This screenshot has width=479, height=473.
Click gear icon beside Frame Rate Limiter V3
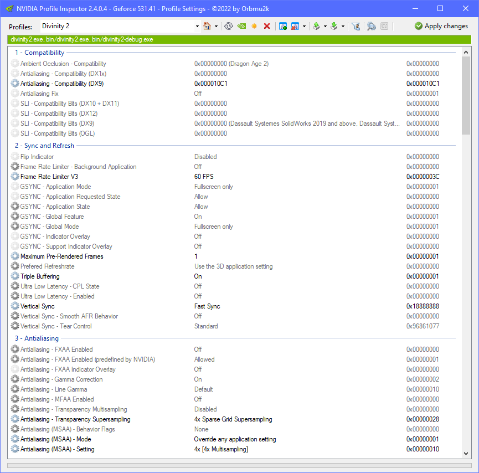[x=15, y=177]
